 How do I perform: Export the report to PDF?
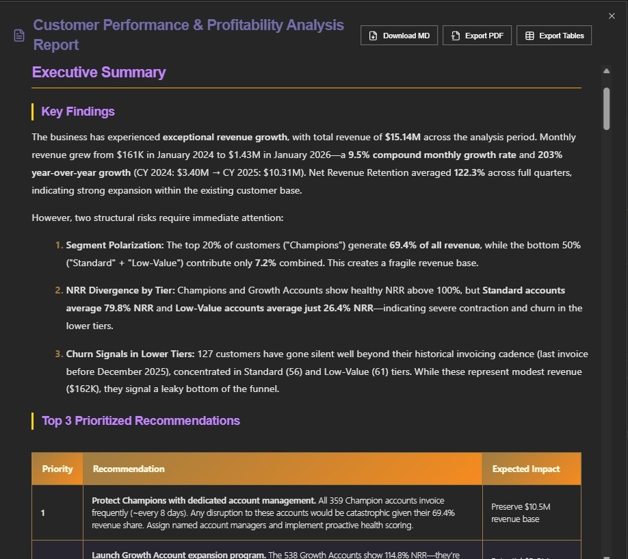(477, 35)
